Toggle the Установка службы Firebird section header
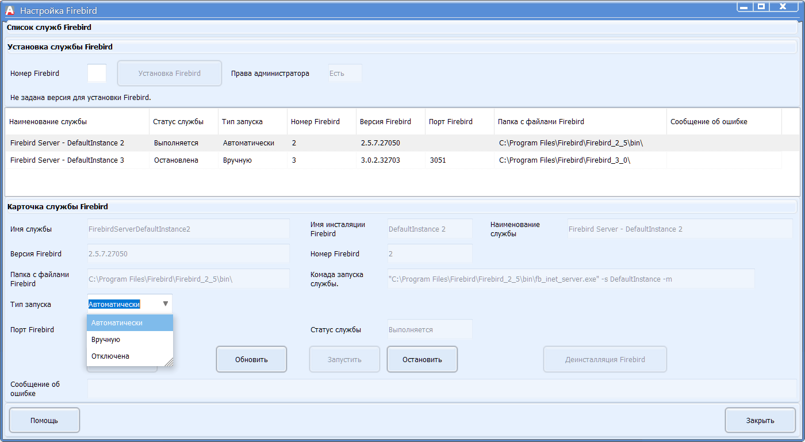The width and height of the screenshot is (805, 442). pos(401,47)
